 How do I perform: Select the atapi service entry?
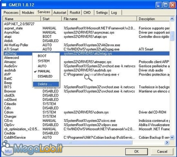tap(8, 36)
